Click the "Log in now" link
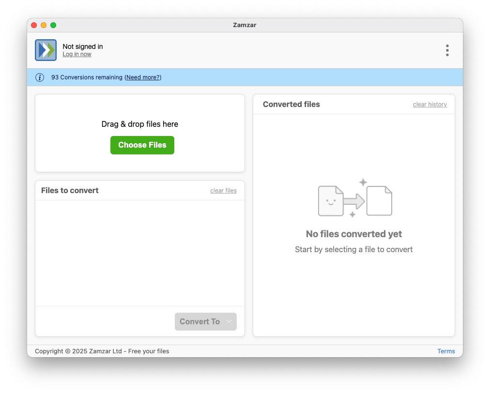The image size is (490, 393). pyautogui.click(x=77, y=55)
